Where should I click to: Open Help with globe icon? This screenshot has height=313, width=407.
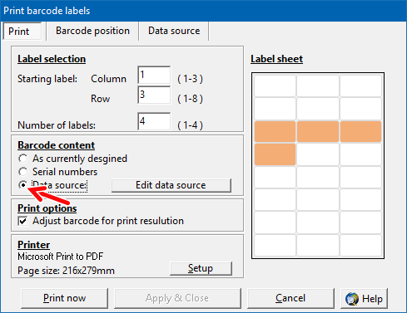click(x=364, y=299)
